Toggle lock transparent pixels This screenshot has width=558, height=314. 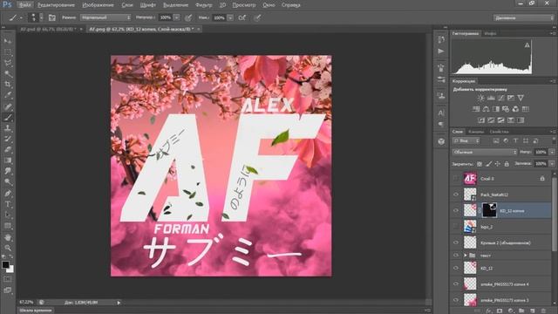[x=480, y=164]
